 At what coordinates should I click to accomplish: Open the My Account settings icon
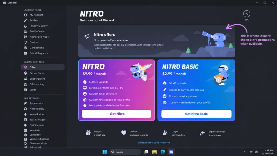click(25, 15)
